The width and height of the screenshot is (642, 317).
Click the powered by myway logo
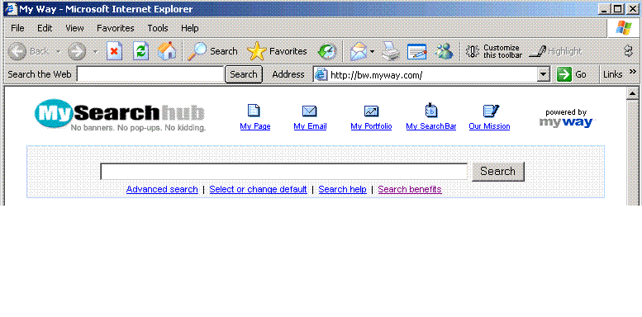(x=567, y=118)
